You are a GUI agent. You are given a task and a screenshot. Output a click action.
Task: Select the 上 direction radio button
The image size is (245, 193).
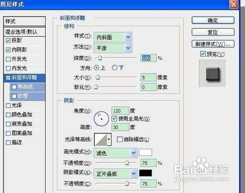click(x=97, y=68)
